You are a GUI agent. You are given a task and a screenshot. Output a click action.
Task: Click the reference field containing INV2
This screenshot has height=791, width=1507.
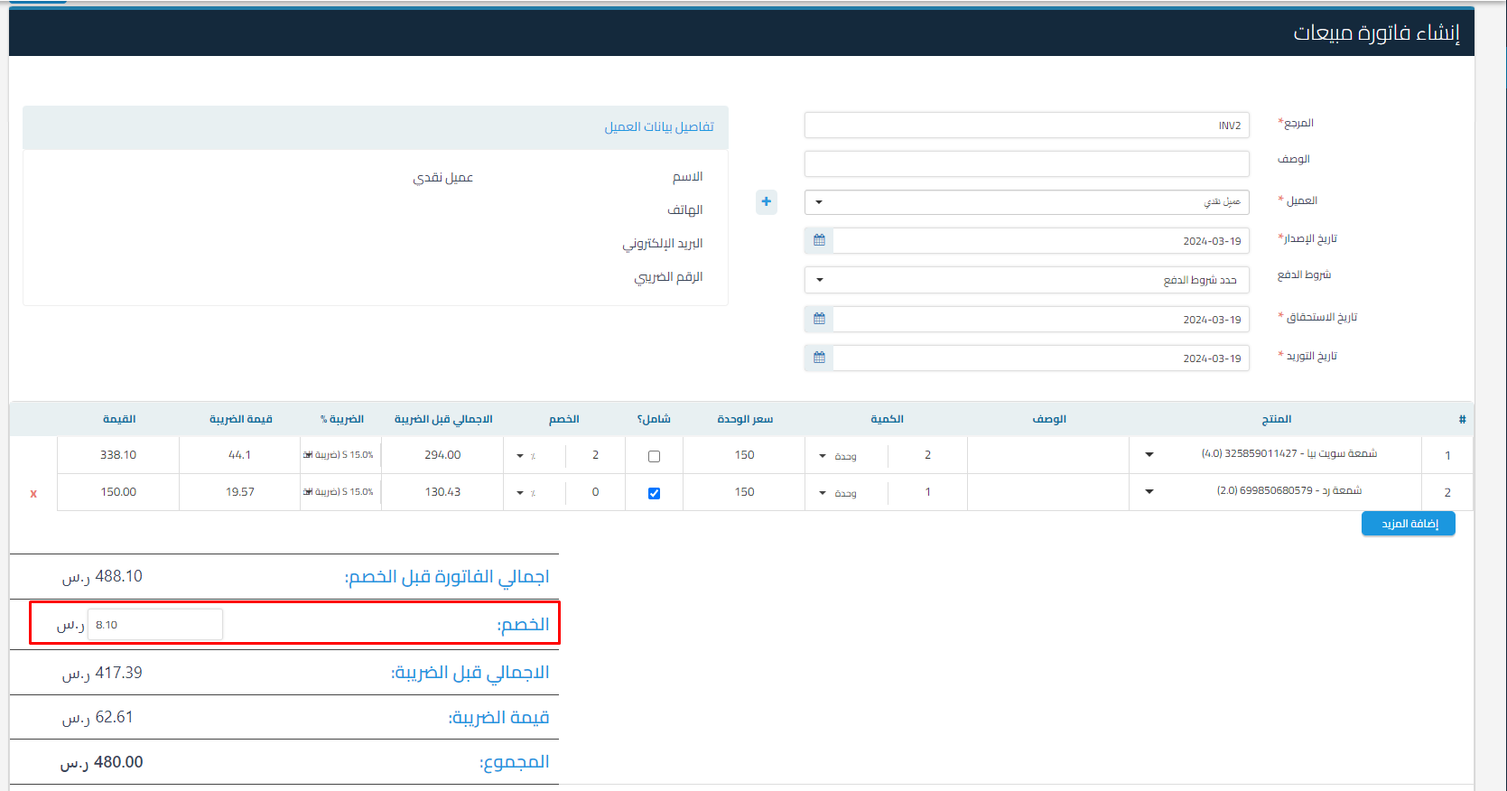coord(1027,126)
